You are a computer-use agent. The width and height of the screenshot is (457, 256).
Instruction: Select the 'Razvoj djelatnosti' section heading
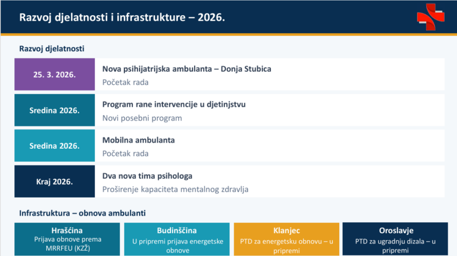point(52,49)
